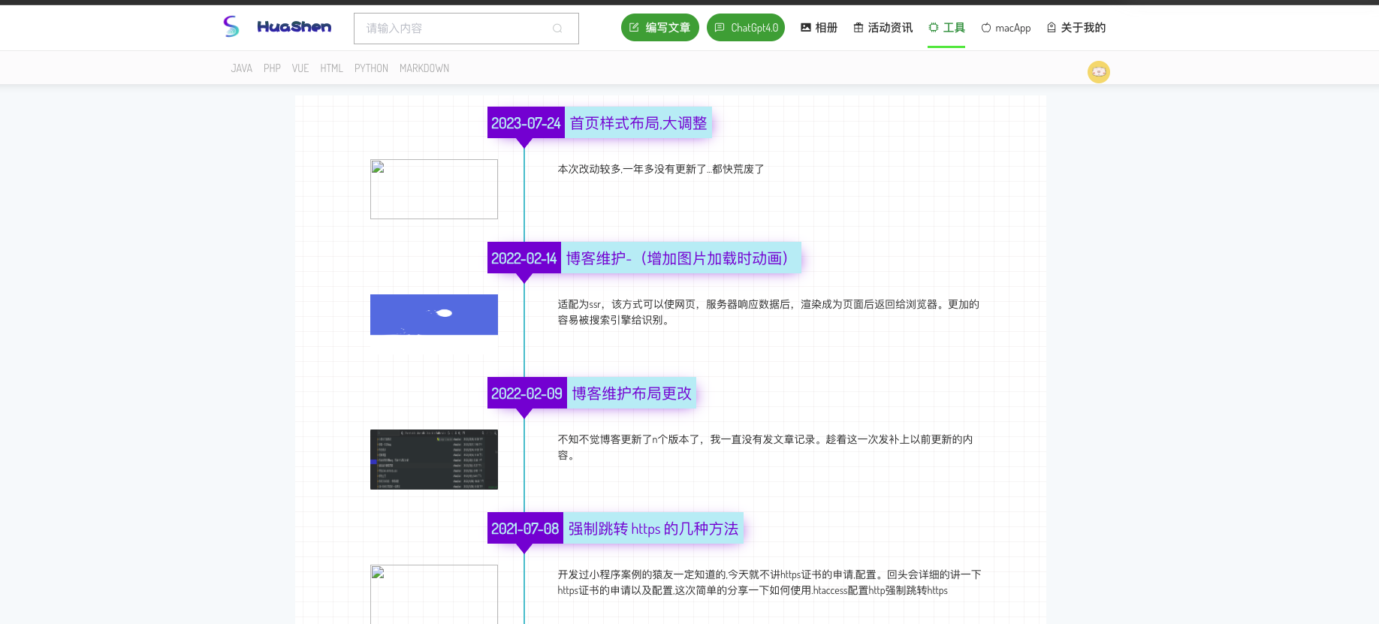Click the apple icon beside macApp
Viewport: 1379px width, 624px height.
pyautogui.click(x=986, y=28)
